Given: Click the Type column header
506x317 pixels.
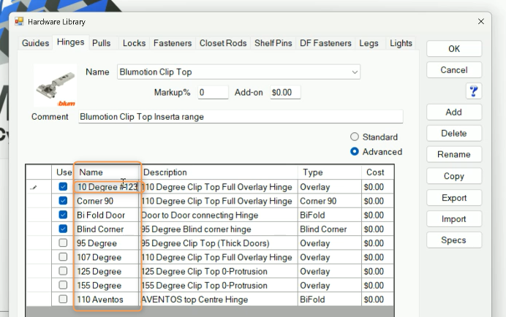Looking at the screenshot, I should pyautogui.click(x=330, y=172).
